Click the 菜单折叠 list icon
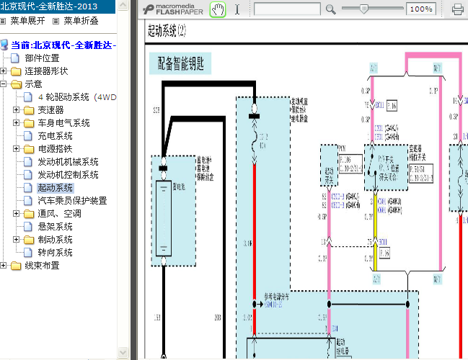 coord(56,21)
